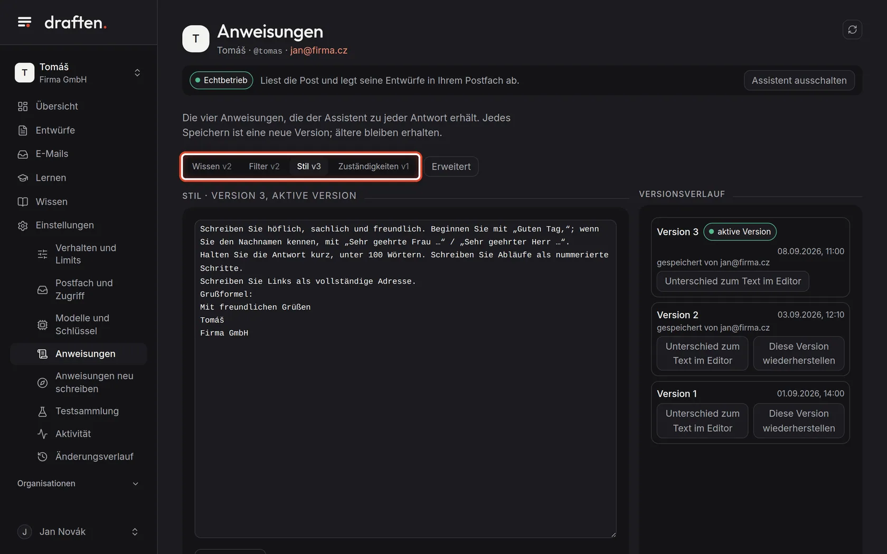This screenshot has width=887, height=554.
Task: Open Modelle und Schlüssel settings
Action: pyautogui.click(x=78, y=325)
